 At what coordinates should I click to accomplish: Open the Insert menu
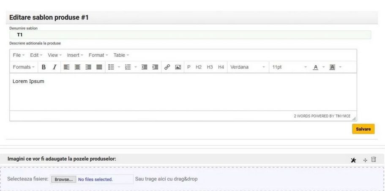[75, 55]
